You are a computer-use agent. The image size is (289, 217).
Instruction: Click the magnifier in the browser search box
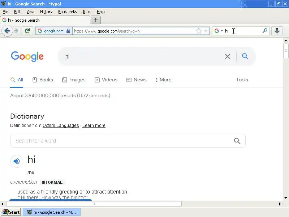[x=265, y=31]
